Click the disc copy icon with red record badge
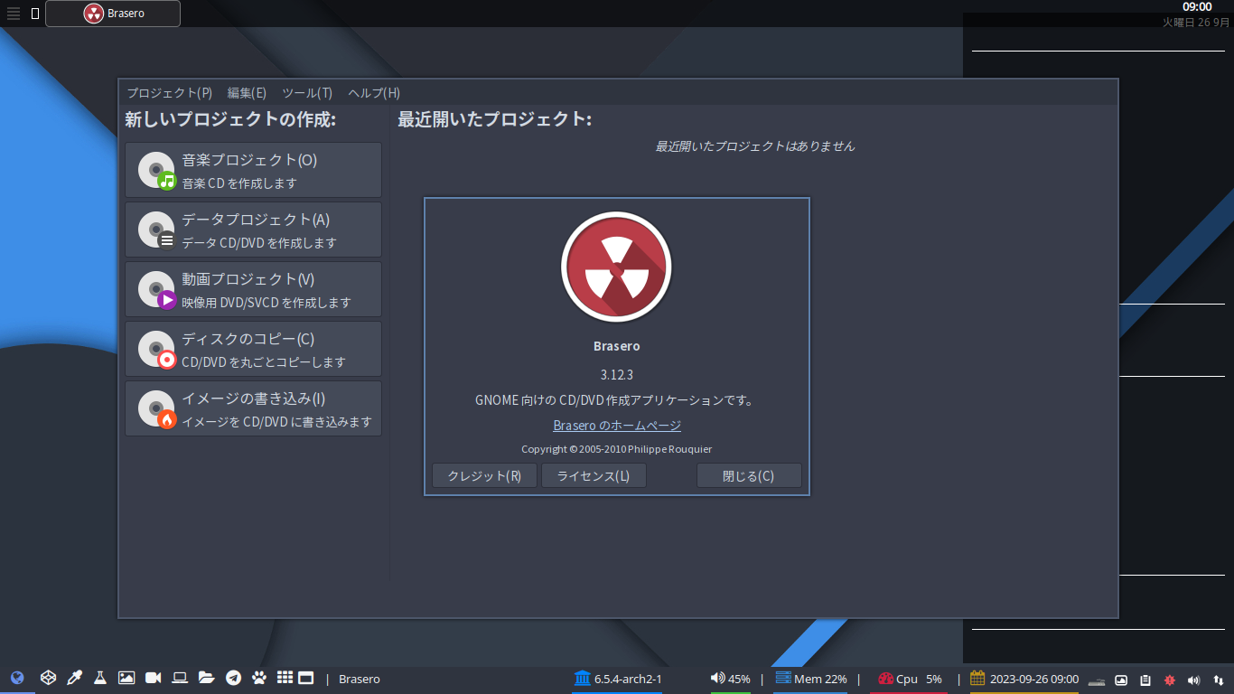Screen dimensions: 1234x694 pyautogui.click(x=156, y=349)
